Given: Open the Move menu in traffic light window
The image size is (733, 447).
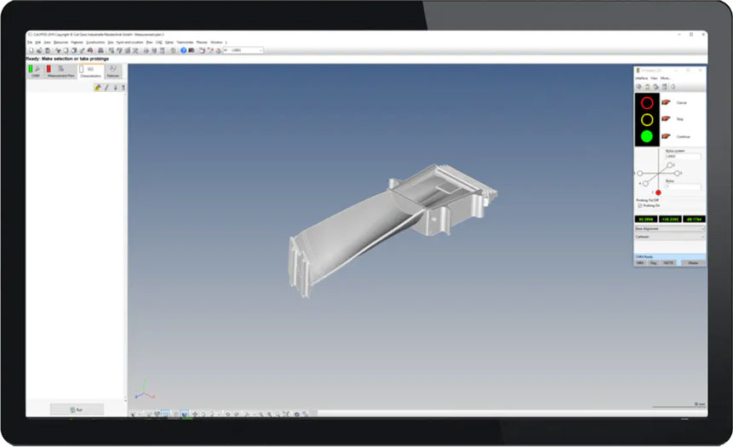Looking at the screenshot, I should 666,78.
